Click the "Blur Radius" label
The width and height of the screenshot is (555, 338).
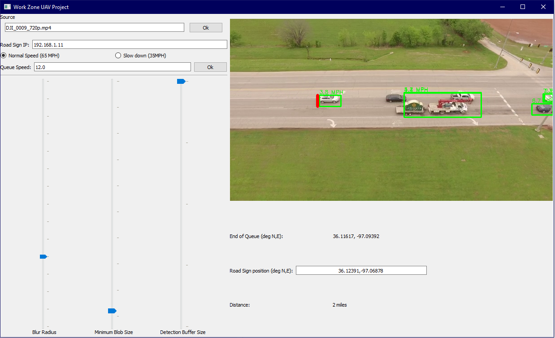[x=44, y=332]
